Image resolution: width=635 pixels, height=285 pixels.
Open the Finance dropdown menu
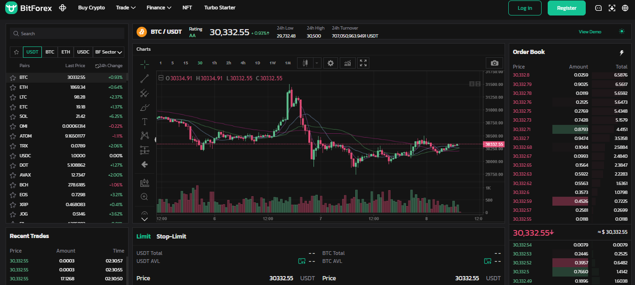coord(159,8)
